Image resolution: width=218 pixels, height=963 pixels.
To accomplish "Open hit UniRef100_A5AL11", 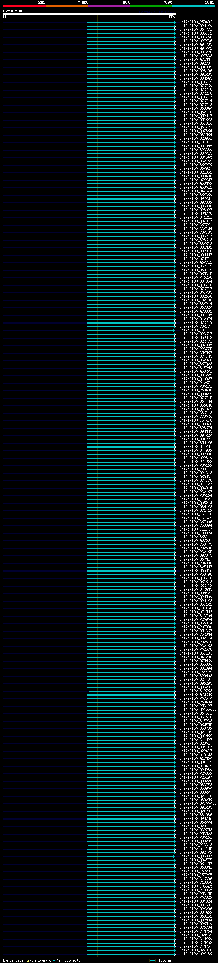I will (x=195, y=270).
